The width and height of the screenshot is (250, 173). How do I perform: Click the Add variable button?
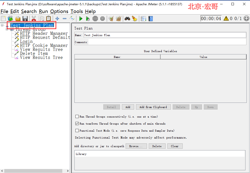pos(128,107)
